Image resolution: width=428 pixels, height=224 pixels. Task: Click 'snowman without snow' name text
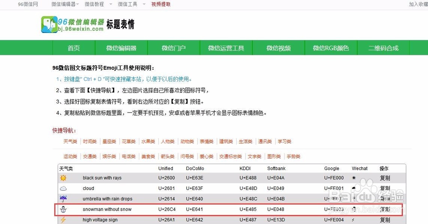click(107, 209)
